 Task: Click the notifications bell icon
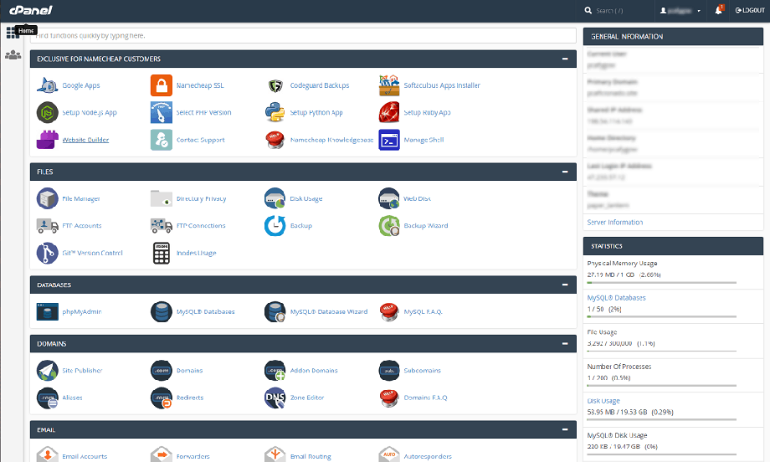718,10
